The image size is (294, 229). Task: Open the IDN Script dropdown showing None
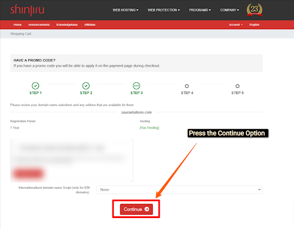tap(180, 189)
